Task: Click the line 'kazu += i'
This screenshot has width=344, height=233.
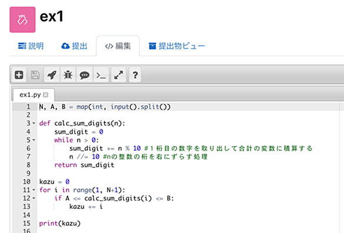Action: [x=86, y=207]
